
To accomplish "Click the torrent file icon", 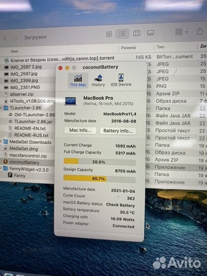I will pos(7,60).
